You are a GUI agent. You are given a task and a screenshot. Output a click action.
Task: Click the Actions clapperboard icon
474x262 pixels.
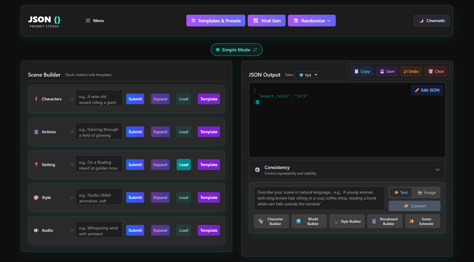click(x=36, y=132)
